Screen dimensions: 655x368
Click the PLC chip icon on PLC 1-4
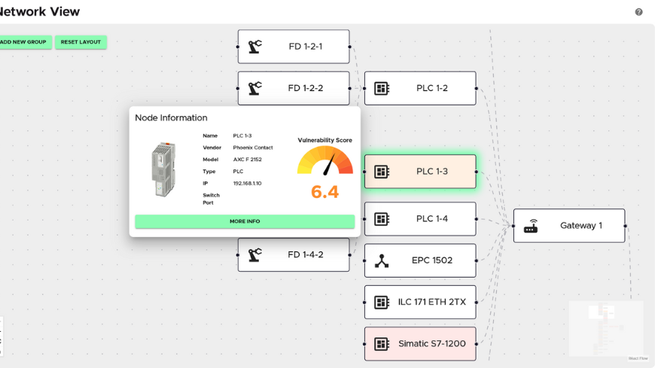(382, 219)
